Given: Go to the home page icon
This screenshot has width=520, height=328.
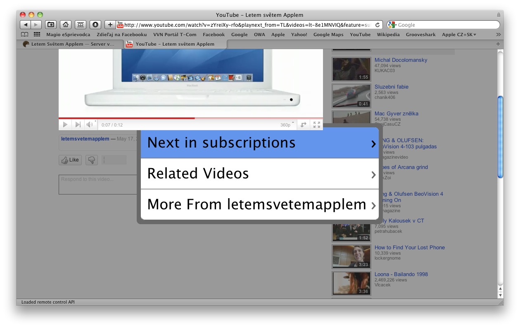Looking at the screenshot, I should pos(65,25).
